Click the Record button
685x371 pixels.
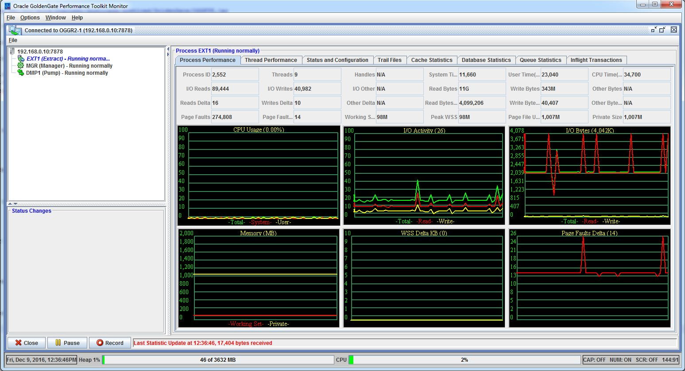[x=110, y=343]
